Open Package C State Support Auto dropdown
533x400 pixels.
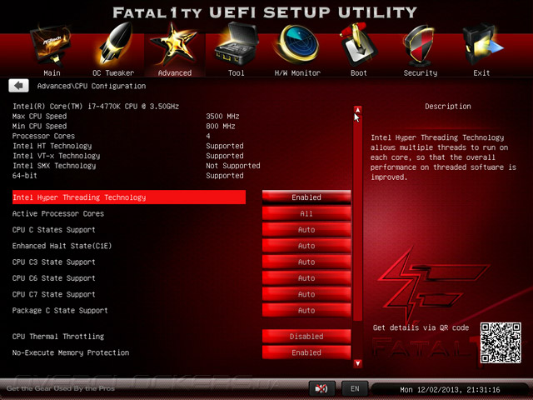click(306, 311)
